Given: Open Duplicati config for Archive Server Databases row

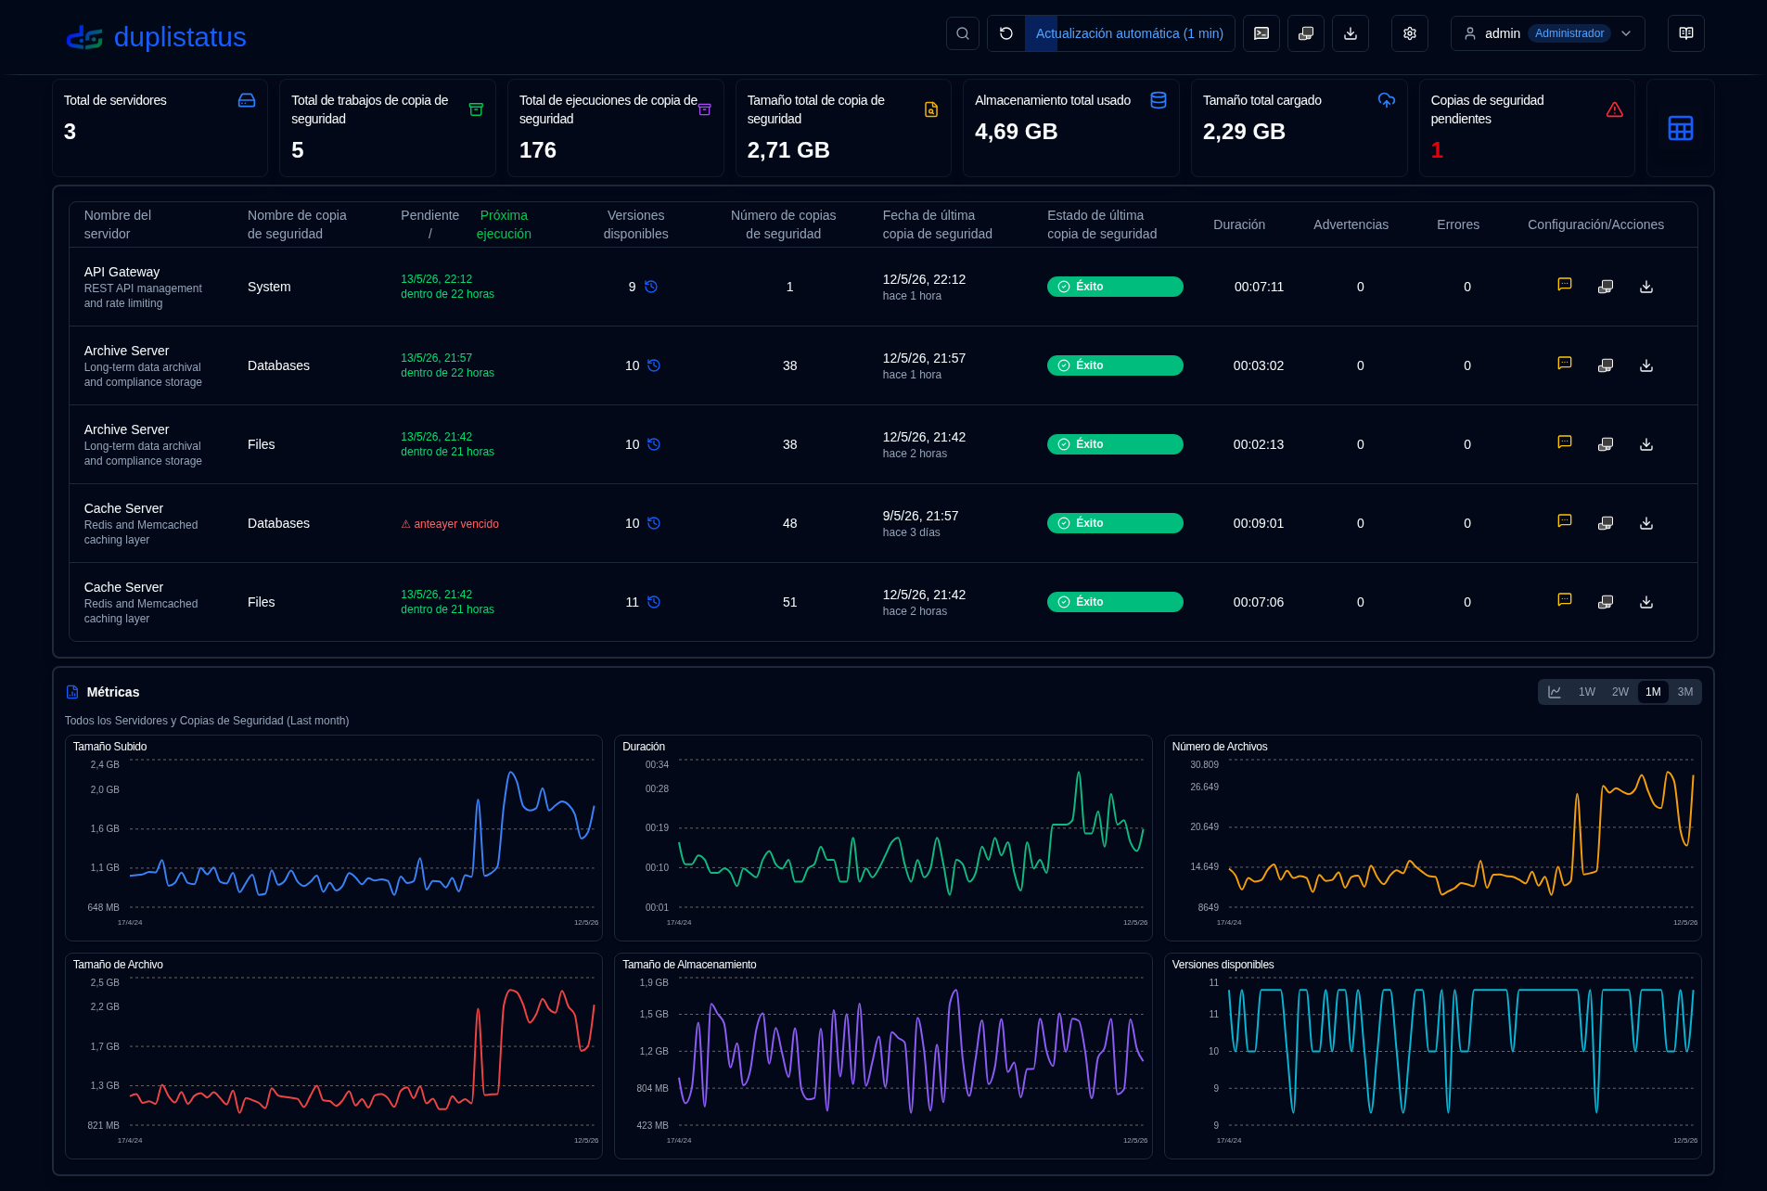Looking at the screenshot, I should point(1606,365).
